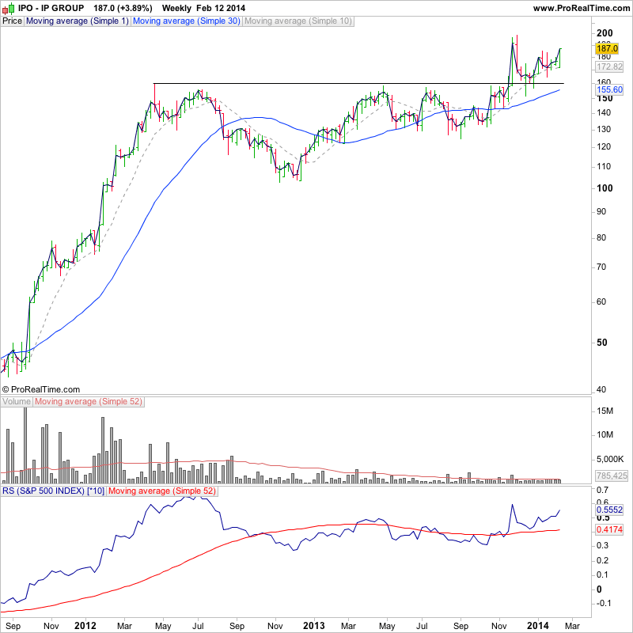Click the Feb 12 2014 date text
The image size is (633, 633).
(221, 8)
